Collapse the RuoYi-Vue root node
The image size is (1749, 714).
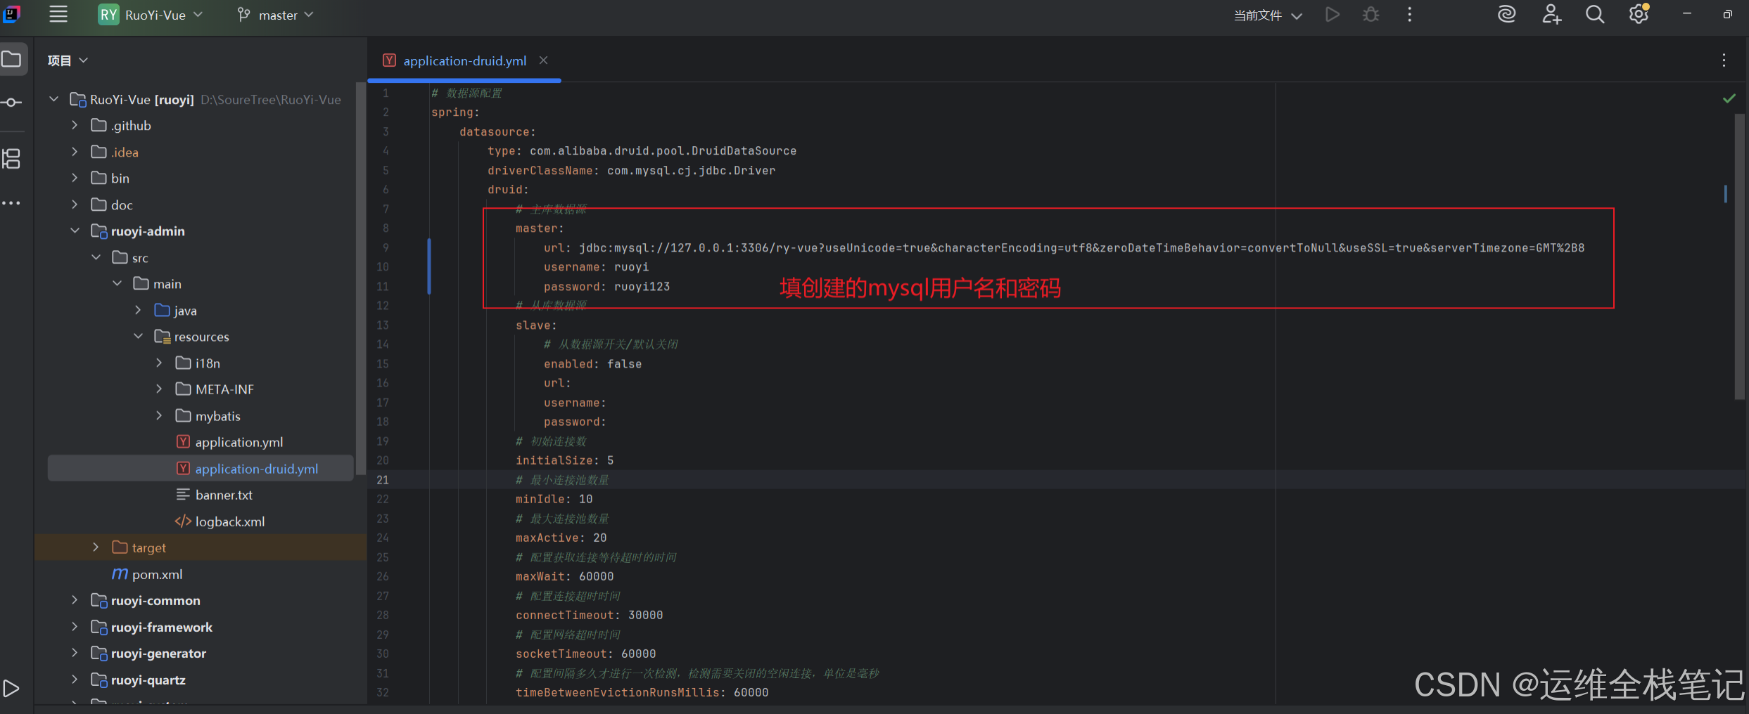pos(54,100)
